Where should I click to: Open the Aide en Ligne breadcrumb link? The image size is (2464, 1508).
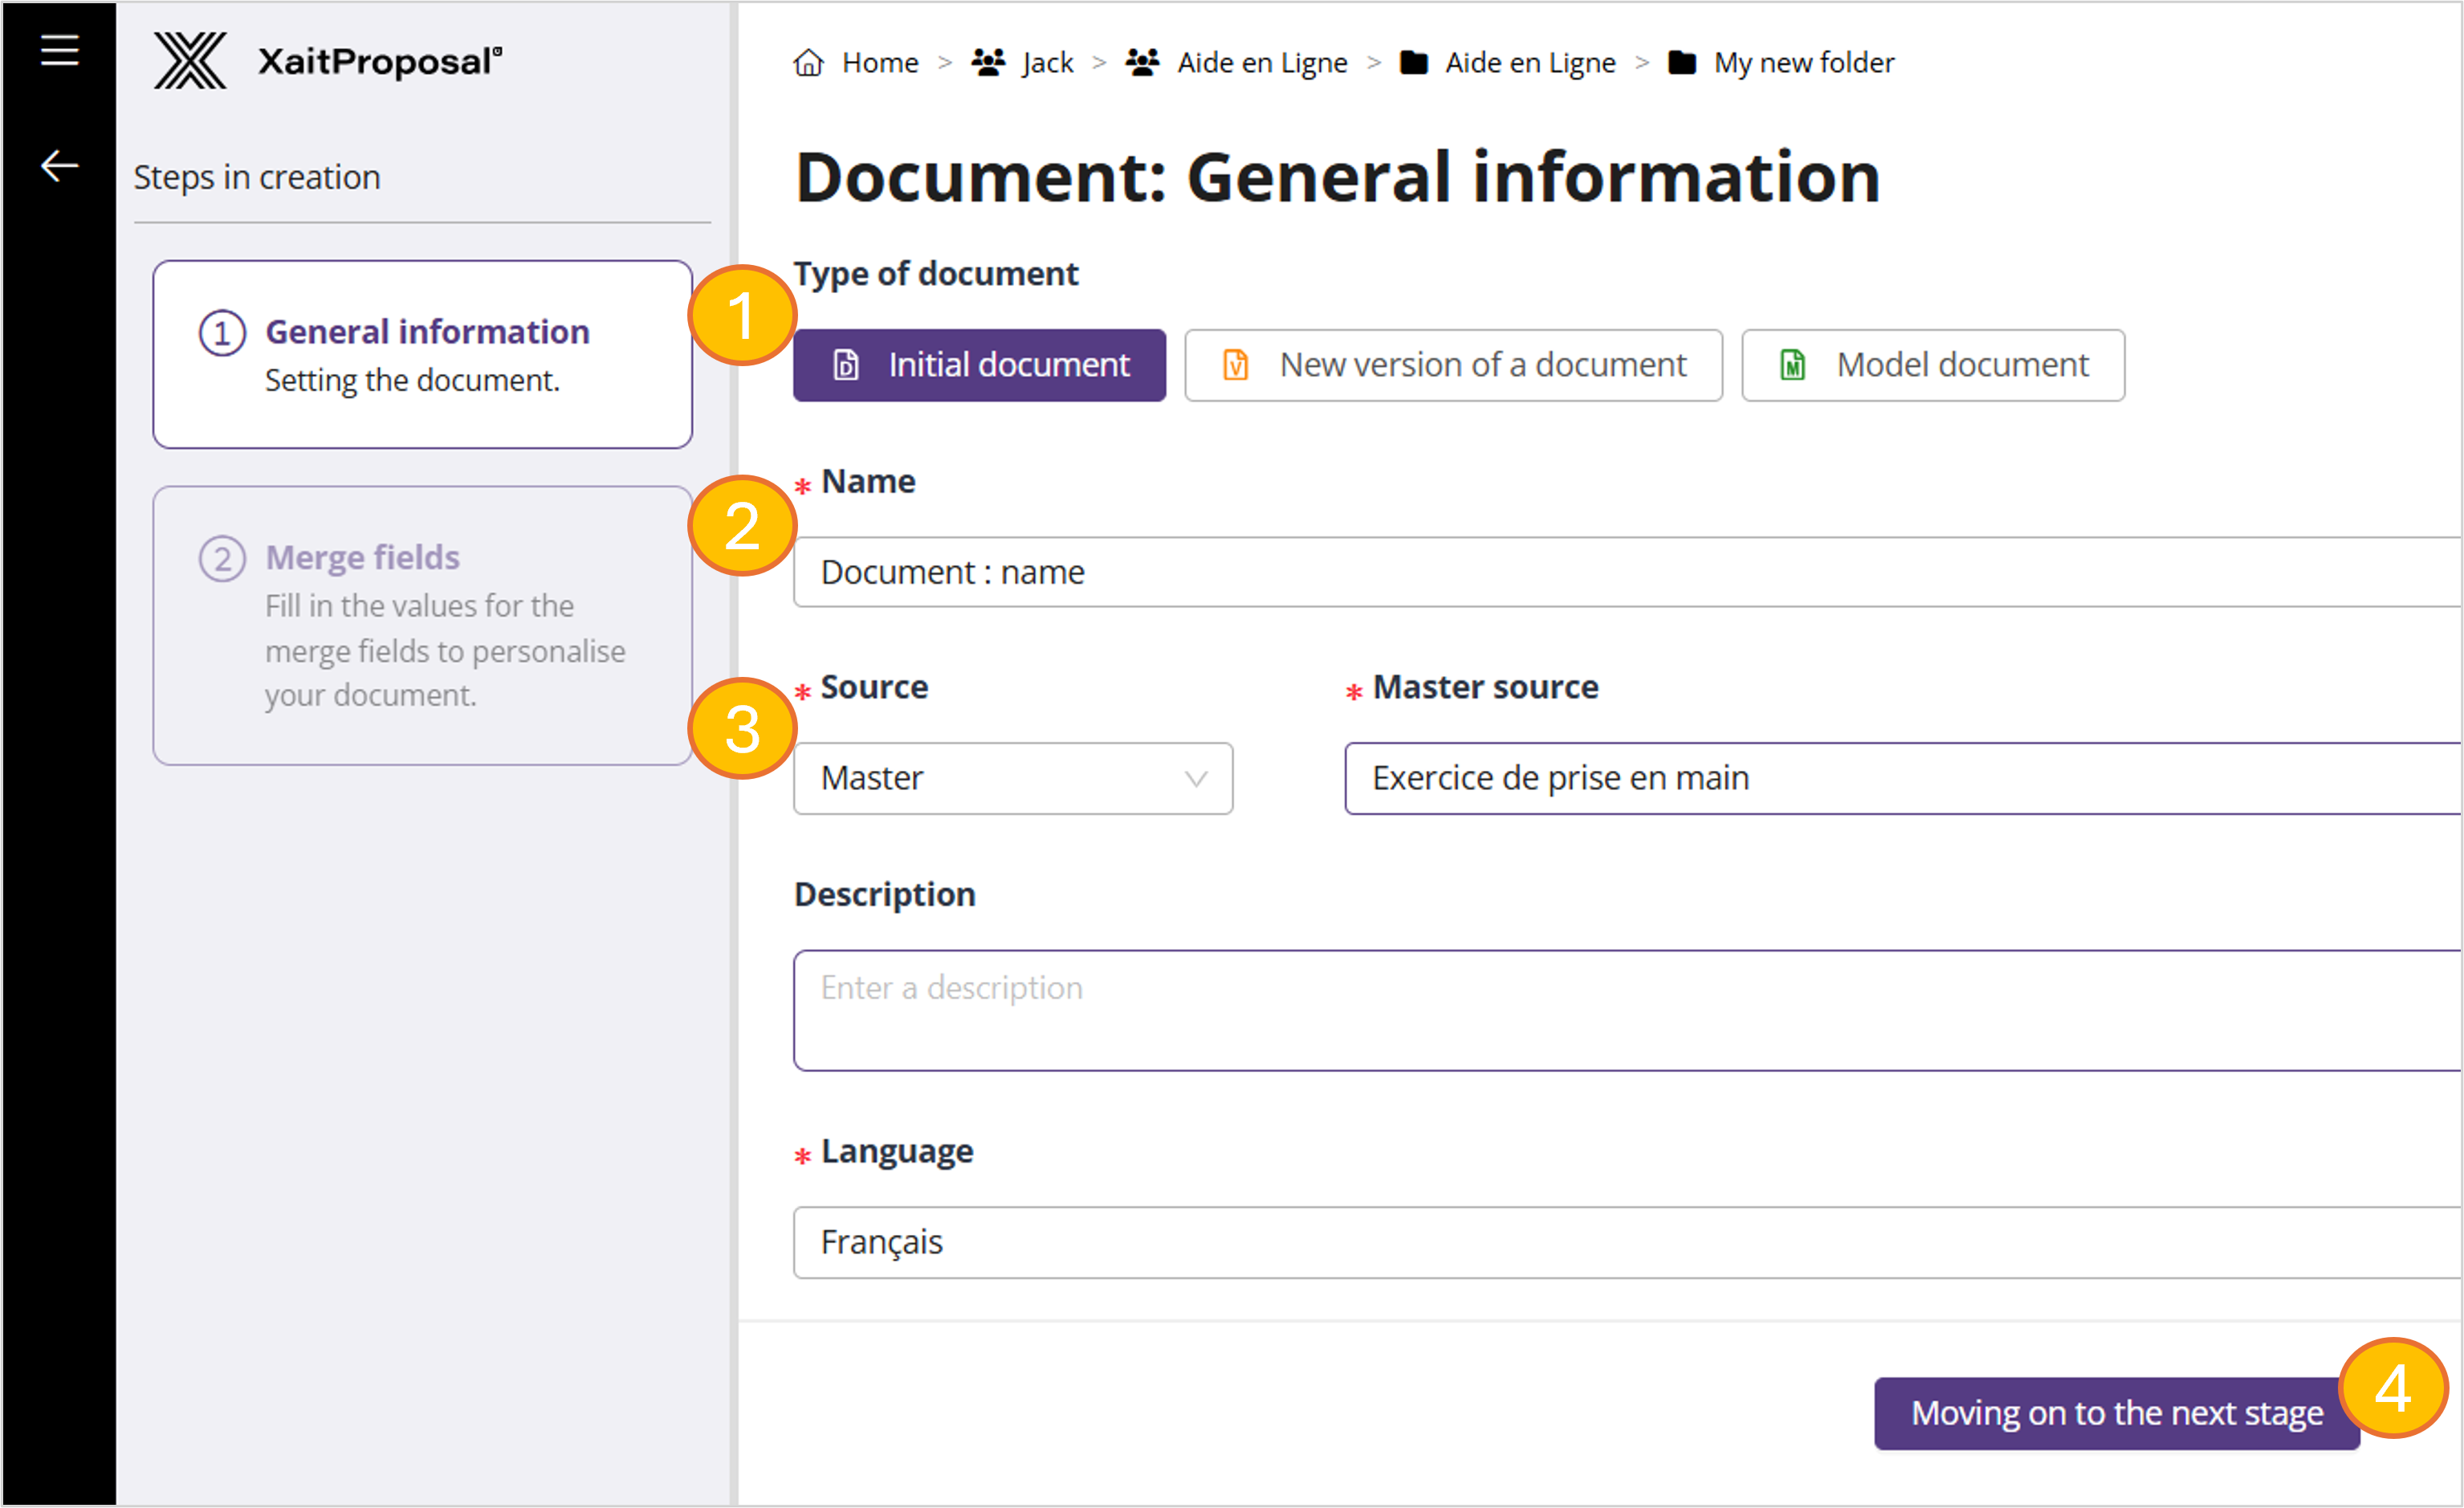1262,62
